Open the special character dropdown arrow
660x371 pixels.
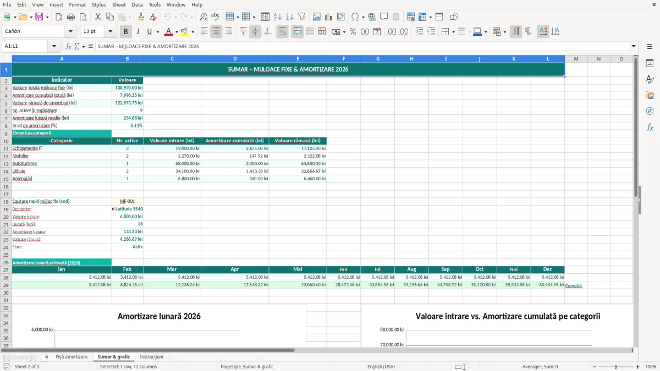363,17
